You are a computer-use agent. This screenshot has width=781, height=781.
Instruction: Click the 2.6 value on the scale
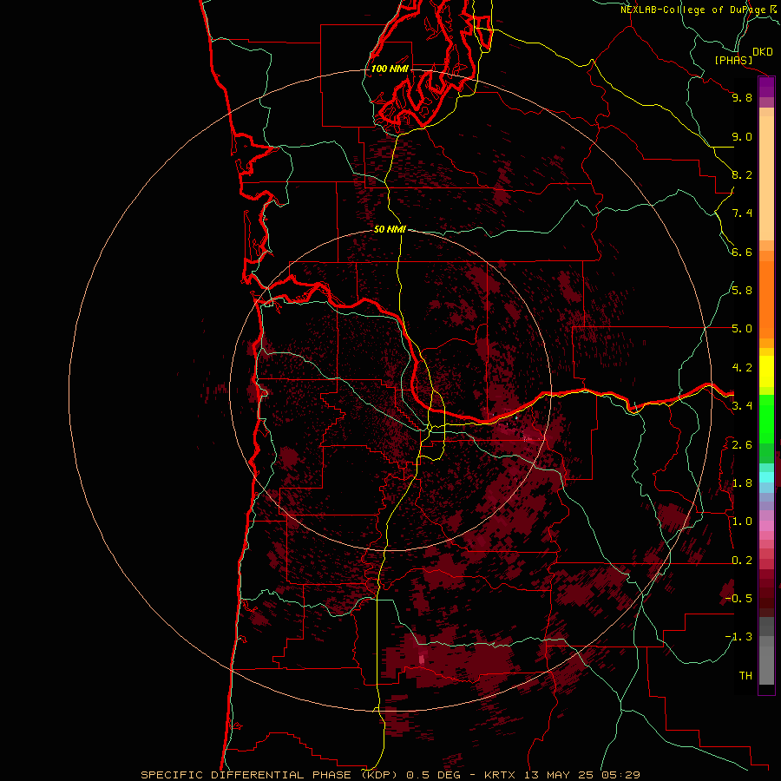click(x=742, y=445)
